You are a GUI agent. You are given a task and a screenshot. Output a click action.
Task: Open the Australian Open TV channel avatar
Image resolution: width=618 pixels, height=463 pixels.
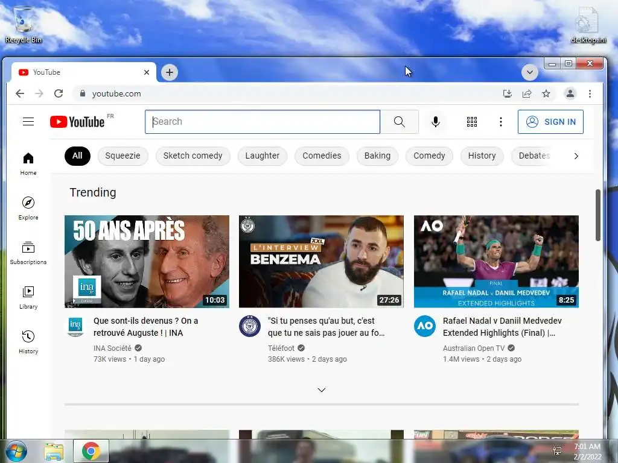[x=424, y=326]
